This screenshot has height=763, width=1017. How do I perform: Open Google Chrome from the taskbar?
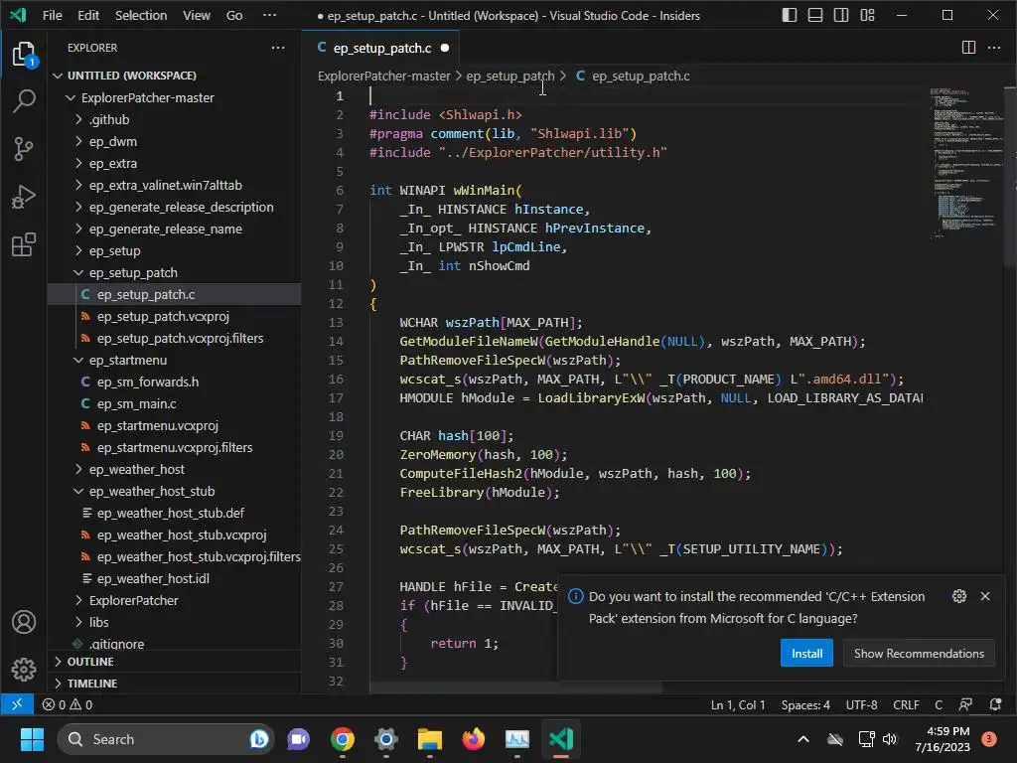pyautogui.click(x=343, y=739)
